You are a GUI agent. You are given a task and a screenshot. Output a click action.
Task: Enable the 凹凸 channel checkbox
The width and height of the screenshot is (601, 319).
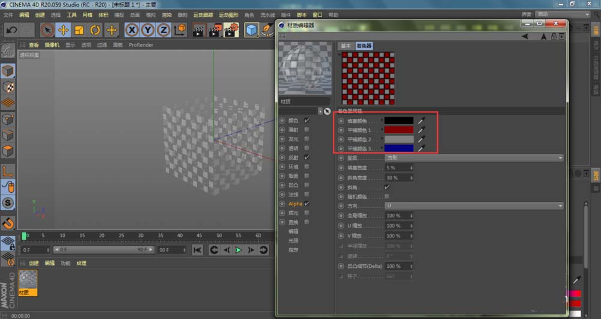(307, 185)
